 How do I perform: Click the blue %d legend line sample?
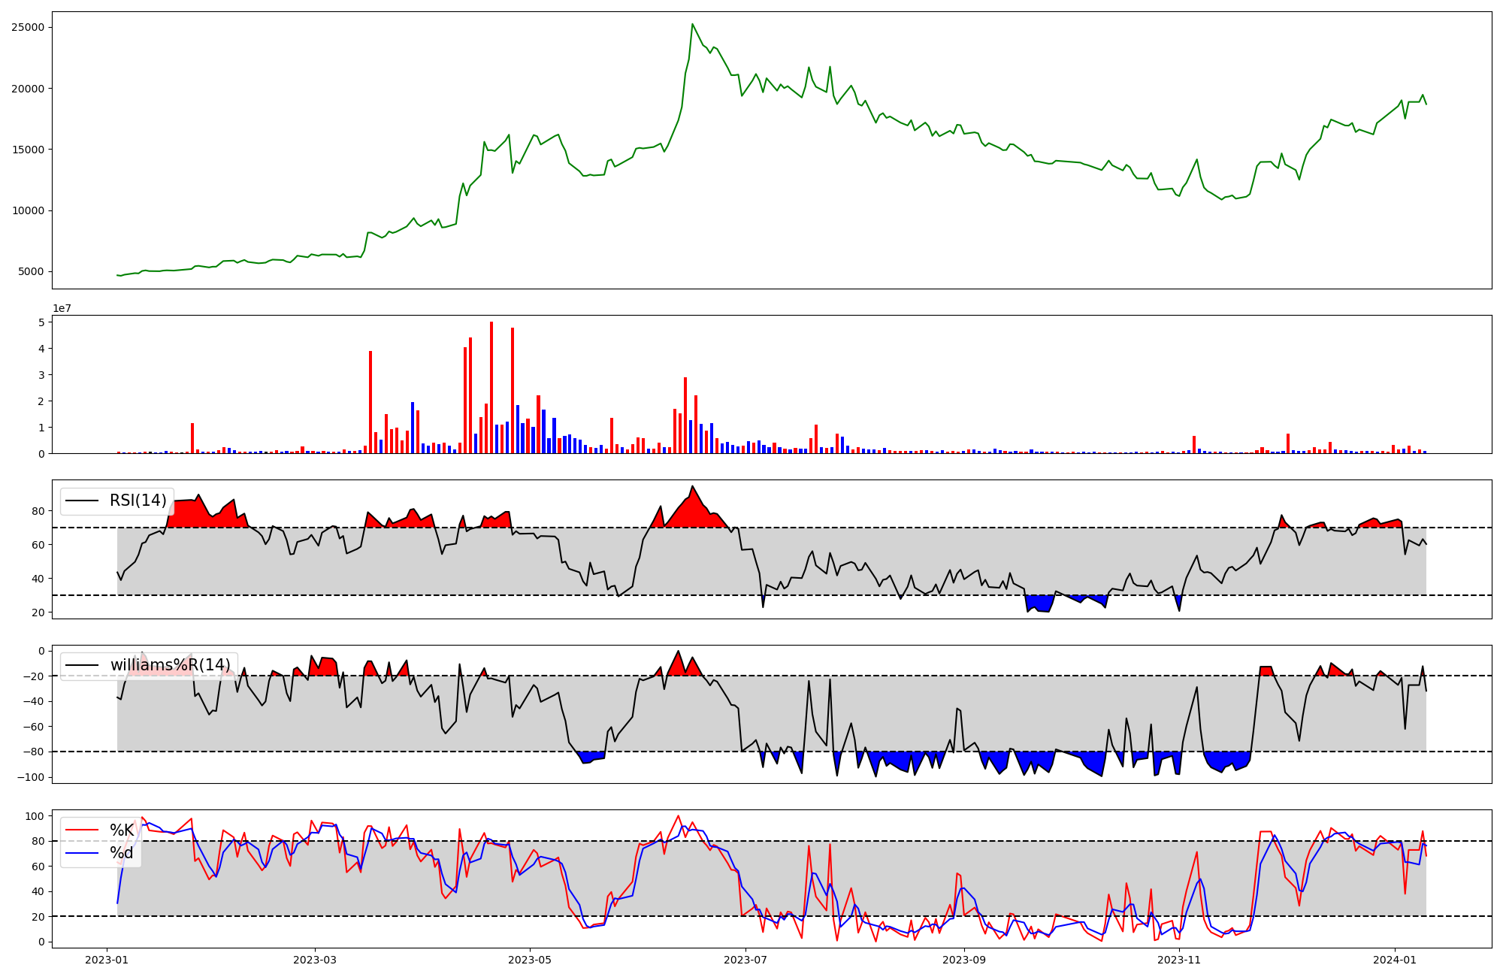82,853
